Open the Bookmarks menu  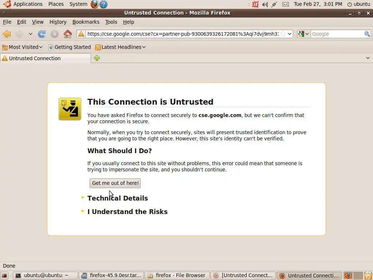[x=86, y=22]
